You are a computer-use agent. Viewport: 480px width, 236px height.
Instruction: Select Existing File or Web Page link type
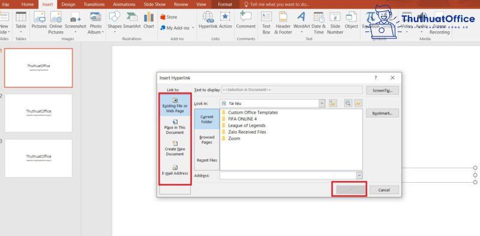coord(175,105)
